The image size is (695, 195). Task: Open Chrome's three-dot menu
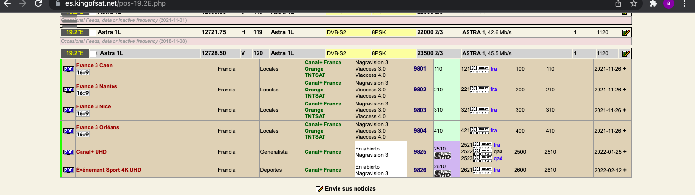click(x=685, y=3)
